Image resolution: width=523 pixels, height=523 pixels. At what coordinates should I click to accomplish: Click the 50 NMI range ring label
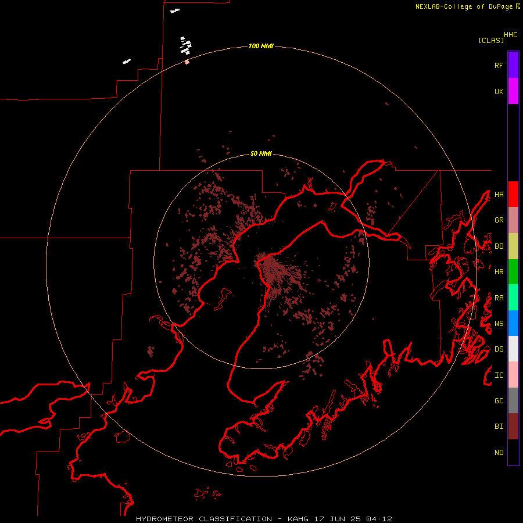pyautogui.click(x=261, y=153)
